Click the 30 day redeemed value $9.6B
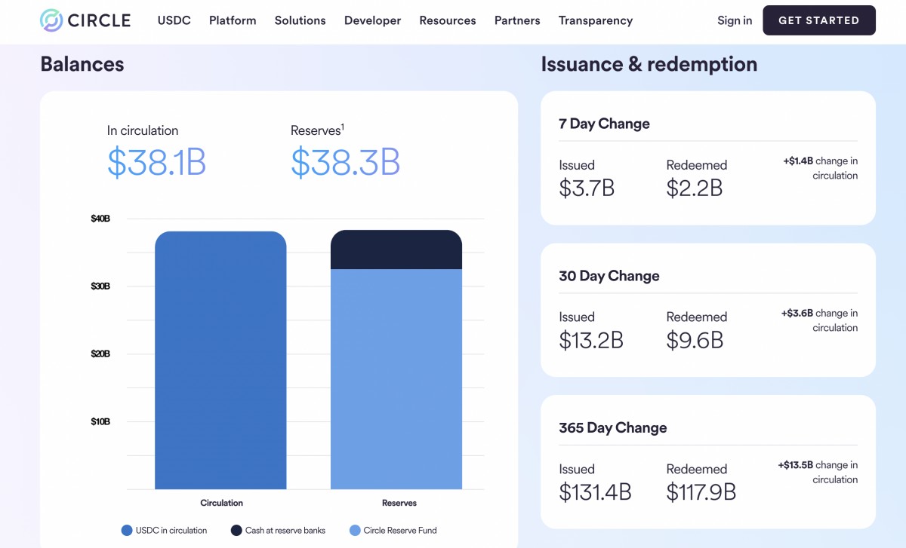The height and width of the screenshot is (548, 906). pos(695,340)
